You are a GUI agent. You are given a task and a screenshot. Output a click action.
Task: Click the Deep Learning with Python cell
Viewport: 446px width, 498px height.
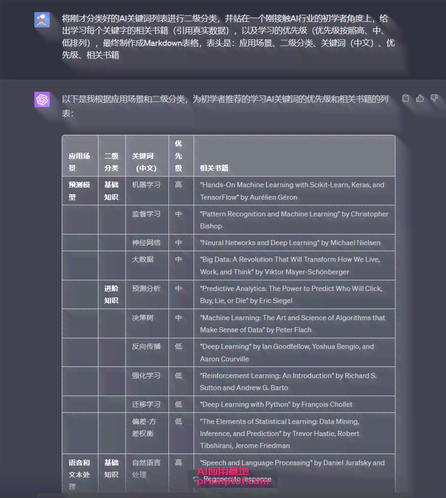coord(294,404)
